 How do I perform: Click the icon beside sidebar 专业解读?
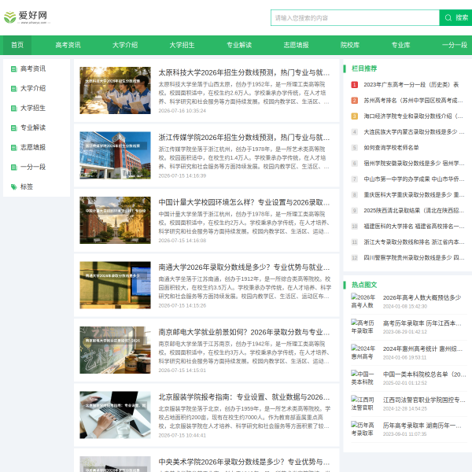point(14,128)
